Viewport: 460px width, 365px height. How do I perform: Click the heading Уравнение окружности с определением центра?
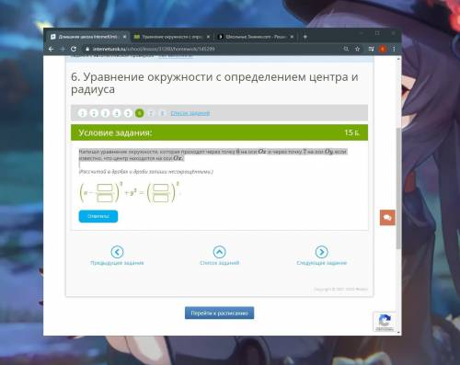(214, 83)
